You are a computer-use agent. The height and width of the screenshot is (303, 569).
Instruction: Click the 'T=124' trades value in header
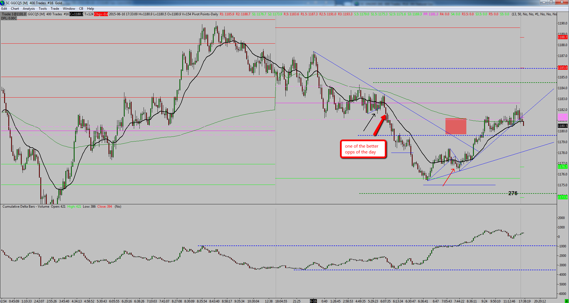click(89, 14)
